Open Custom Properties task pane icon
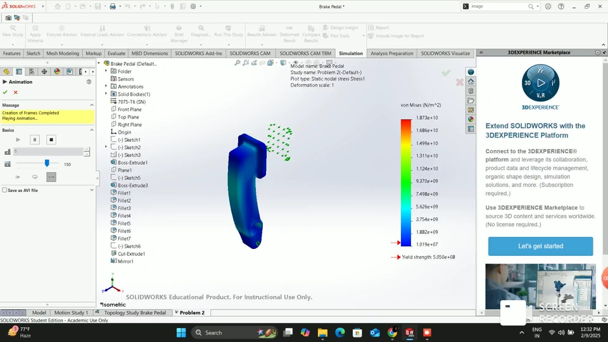The height and width of the screenshot is (342, 608). click(471, 129)
